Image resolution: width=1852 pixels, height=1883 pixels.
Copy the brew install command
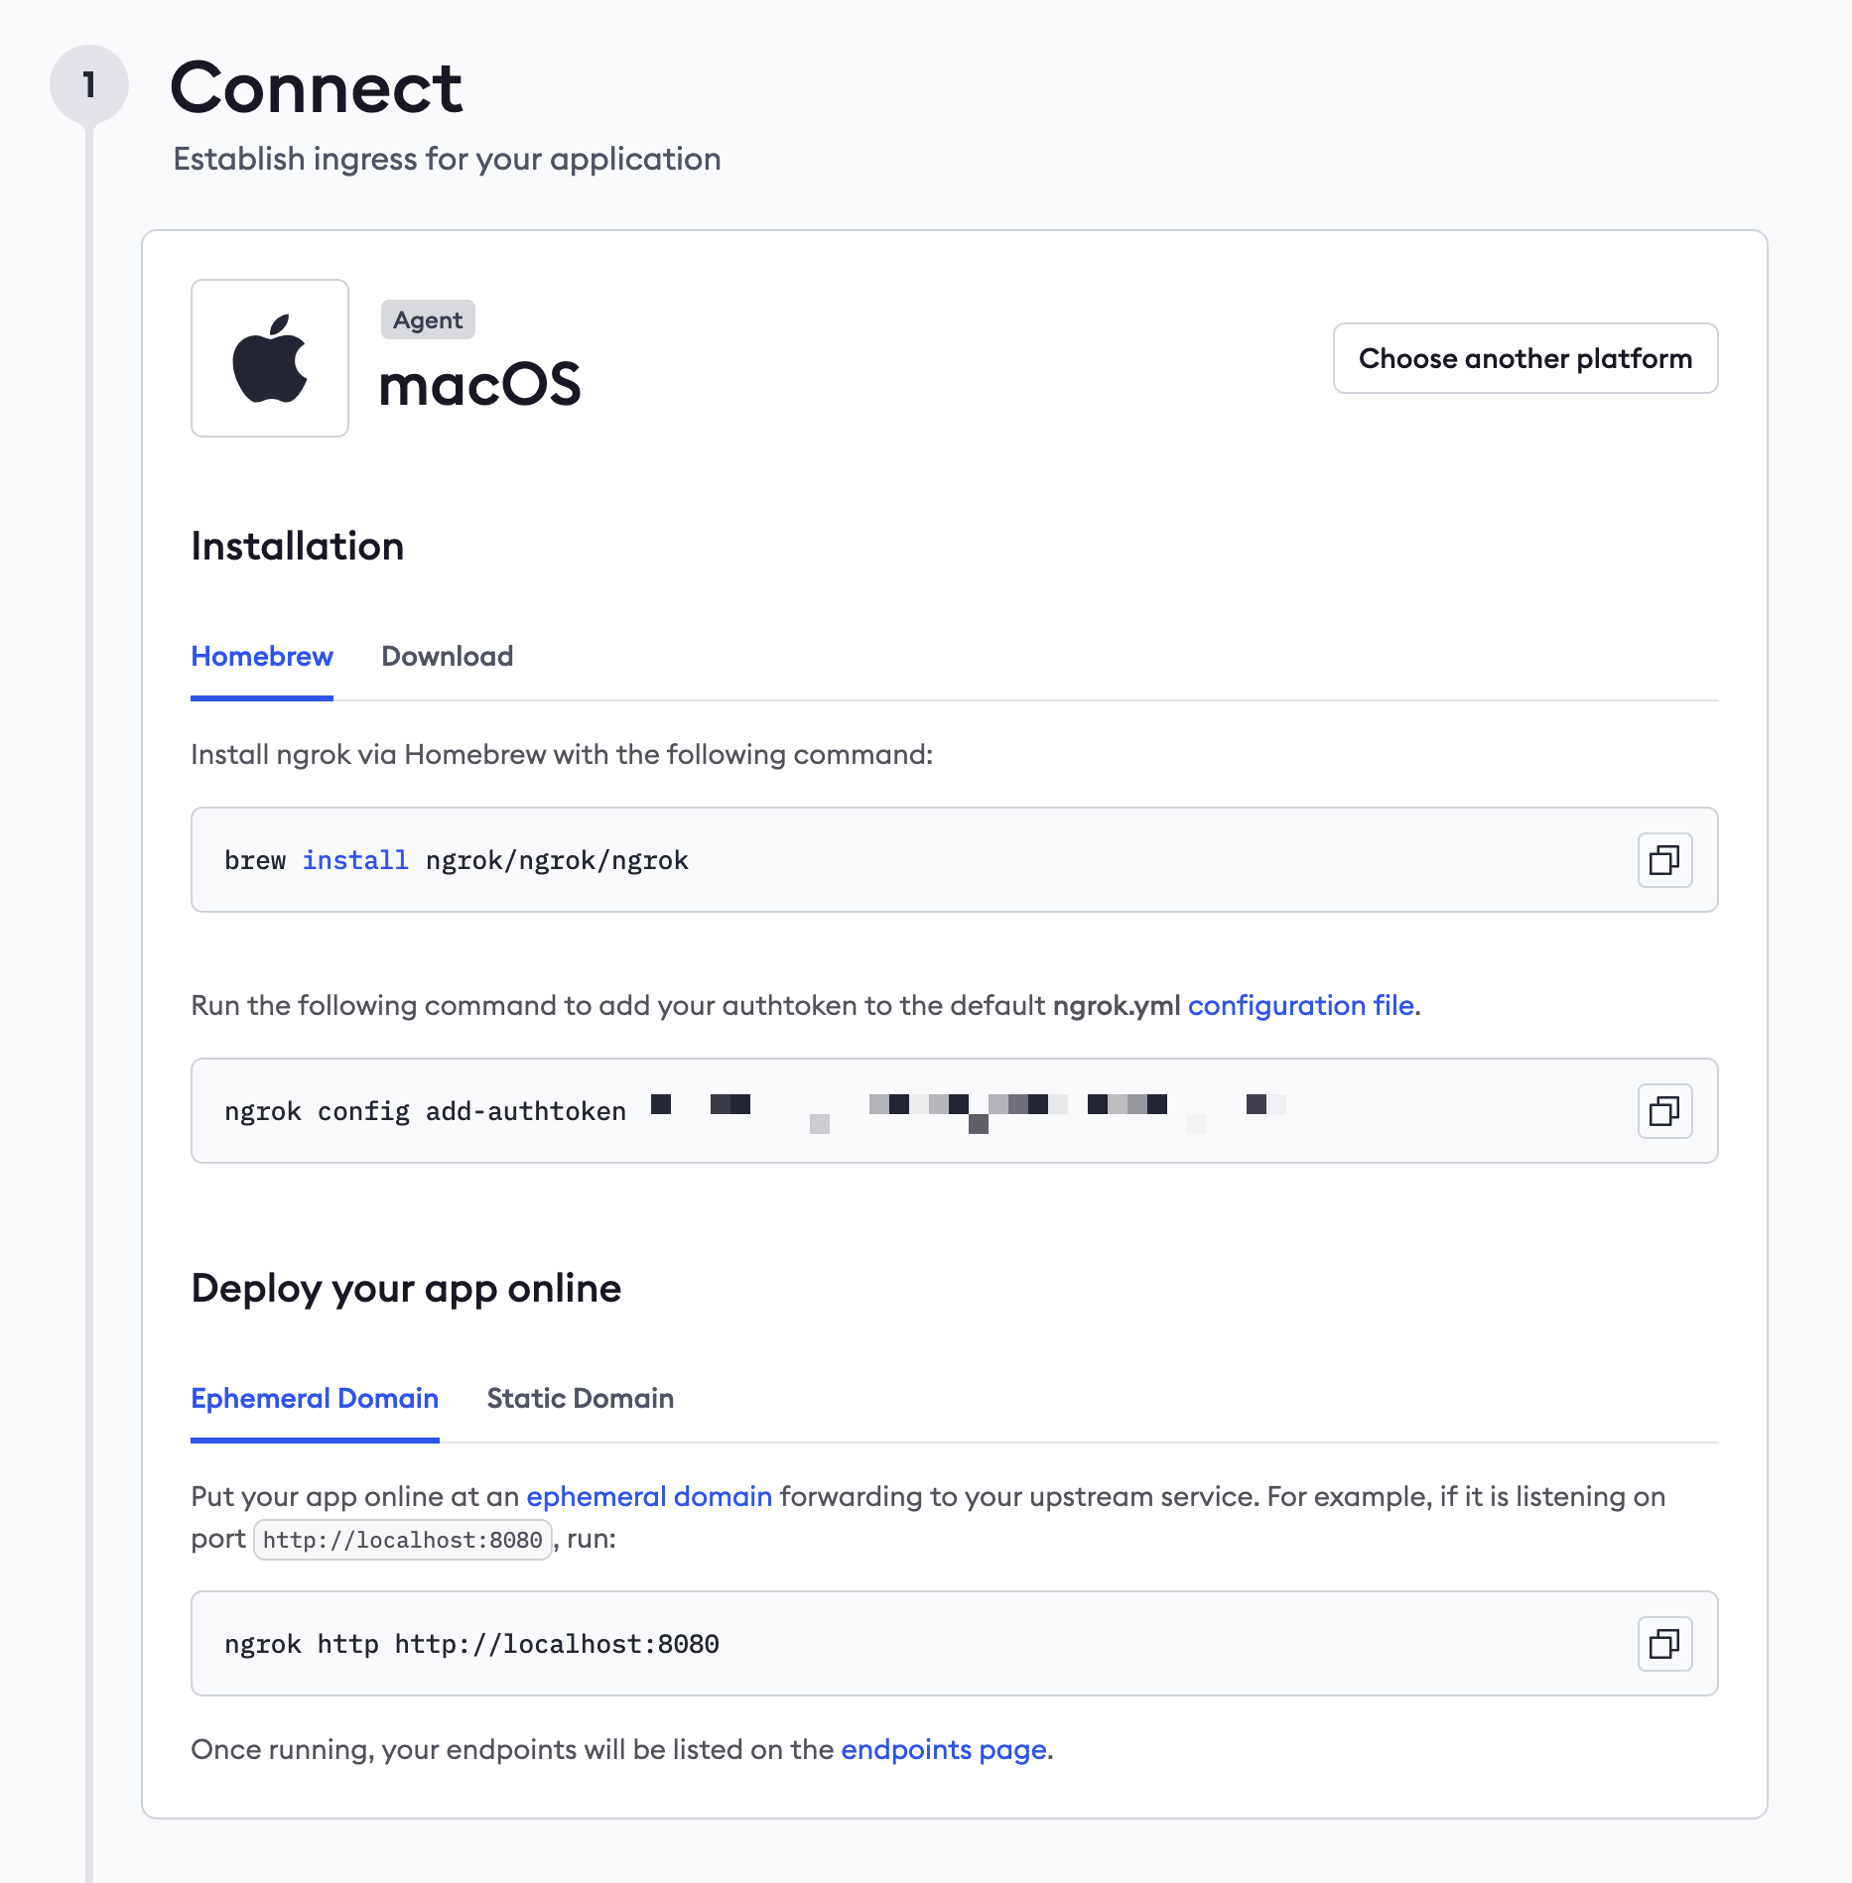pyautogui.click(x=1664, y=859)
